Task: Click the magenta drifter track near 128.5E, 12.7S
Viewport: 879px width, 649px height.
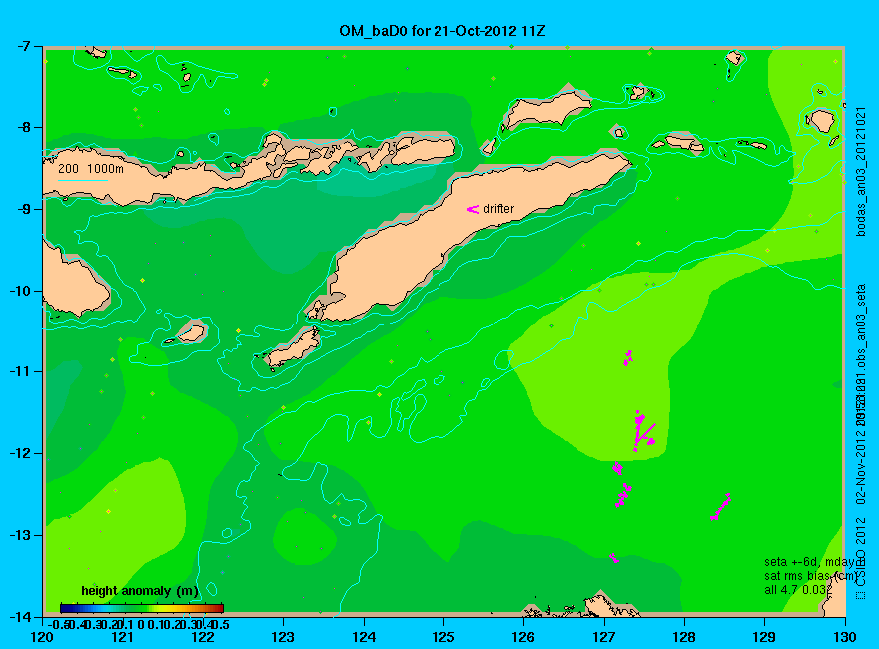Action: point(721,507)
